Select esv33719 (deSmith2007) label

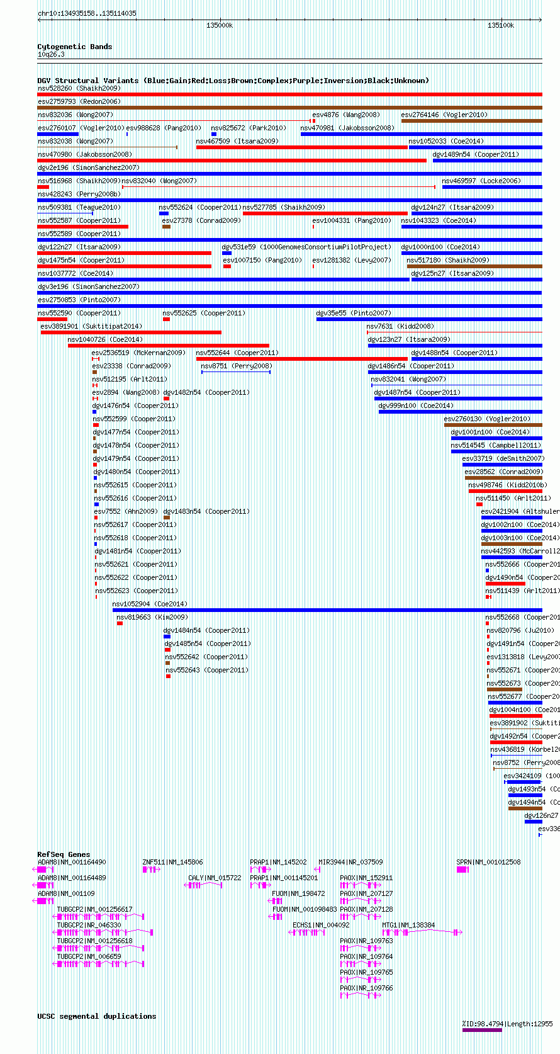504,458
